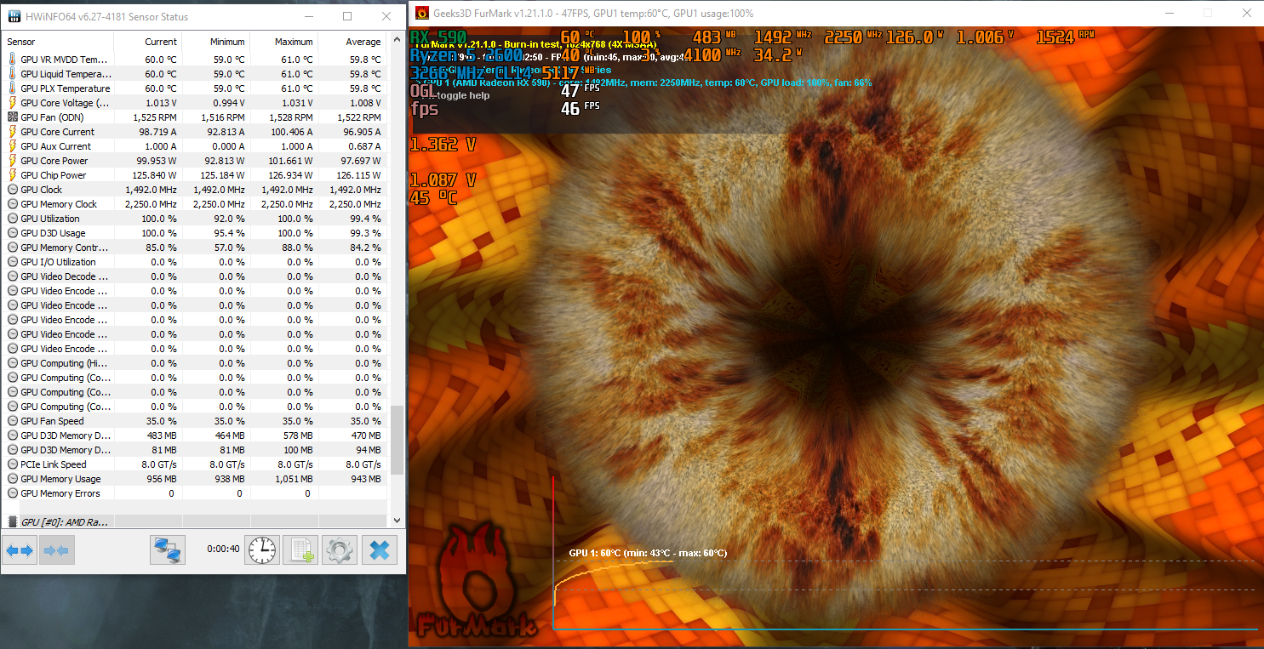Click the GPU [#0]: AMD Ra... chip icon
Screen dimensions: 1264x649
point(12,521)
